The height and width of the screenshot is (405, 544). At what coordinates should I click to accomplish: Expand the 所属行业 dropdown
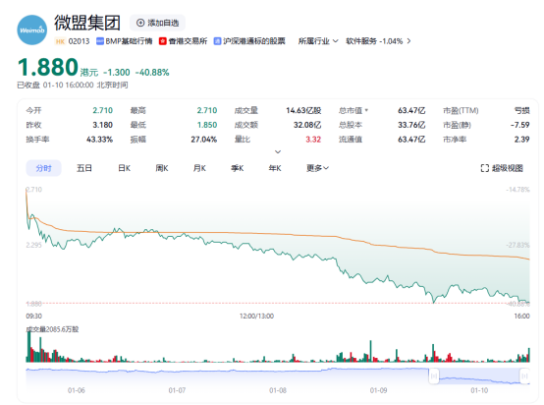(318, 41)
